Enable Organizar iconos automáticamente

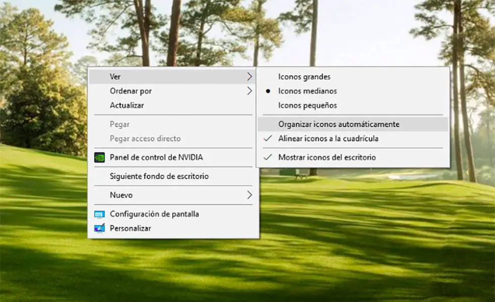tap(353, 124)
